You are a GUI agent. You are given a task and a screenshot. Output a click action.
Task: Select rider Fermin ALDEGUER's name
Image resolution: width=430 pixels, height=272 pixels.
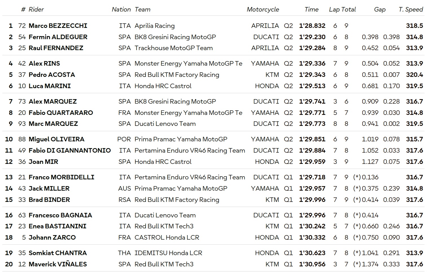58,37
